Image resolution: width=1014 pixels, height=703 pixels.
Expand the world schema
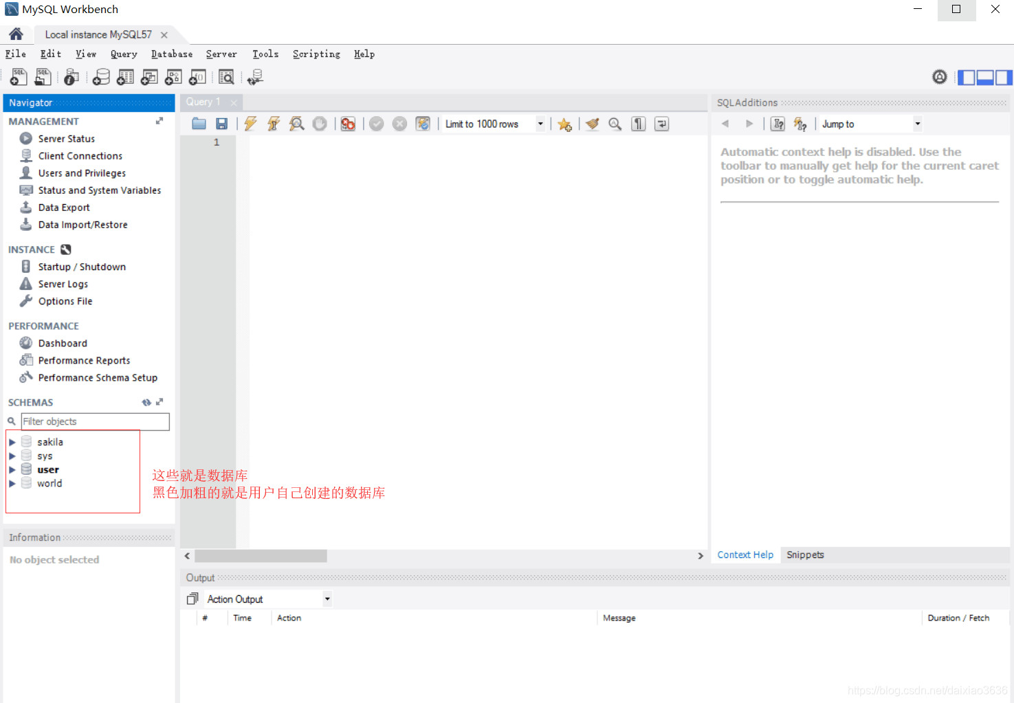12,483
